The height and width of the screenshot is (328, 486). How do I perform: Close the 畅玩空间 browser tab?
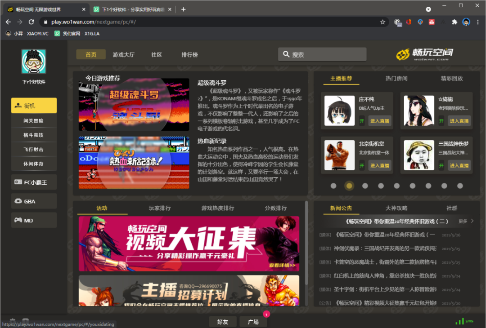[84, 9]
